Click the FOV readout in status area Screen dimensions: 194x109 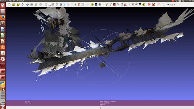27,101
